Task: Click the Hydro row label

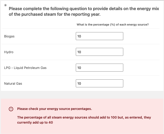Action: coord(9,52)
